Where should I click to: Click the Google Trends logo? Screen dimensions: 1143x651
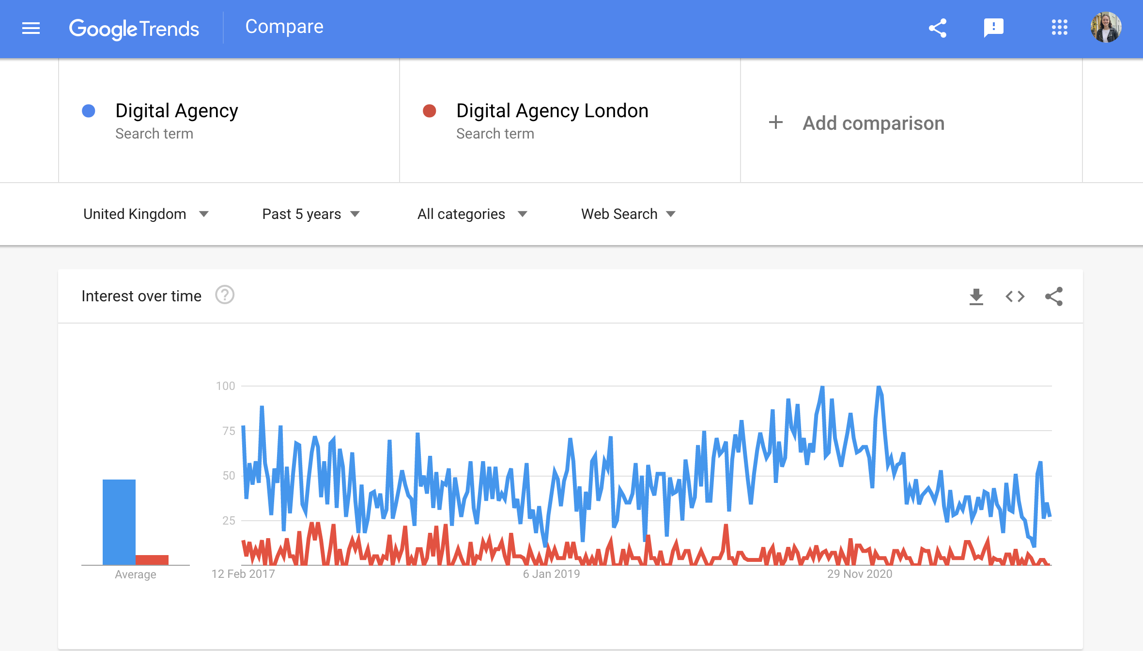134,29
